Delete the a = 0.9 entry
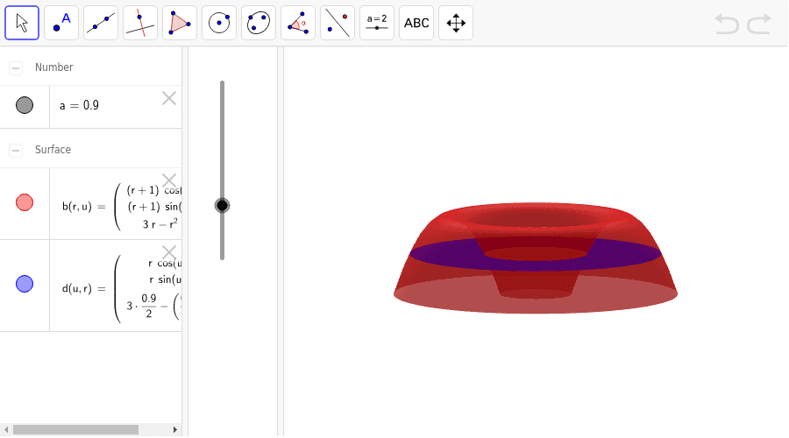 coord(169,99)
